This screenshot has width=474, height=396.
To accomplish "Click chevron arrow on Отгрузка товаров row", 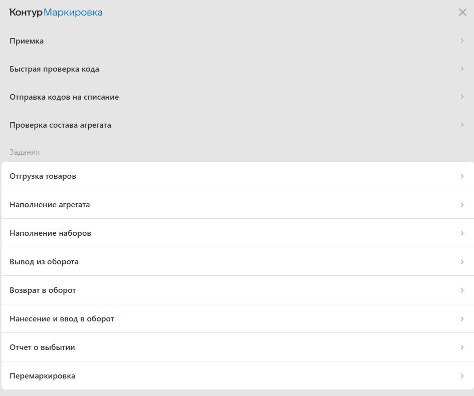I will pyautogui.click(x=462, y=176).
